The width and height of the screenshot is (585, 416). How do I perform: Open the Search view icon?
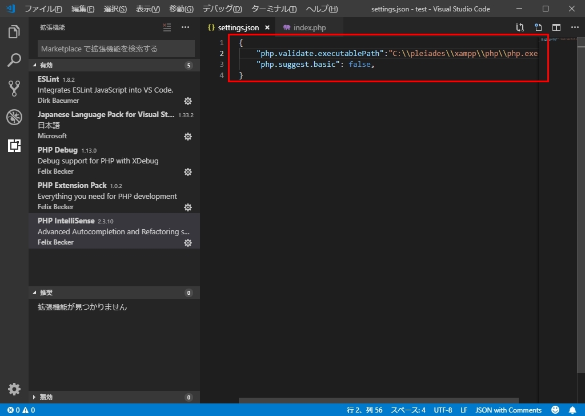[x=14, y=60]
